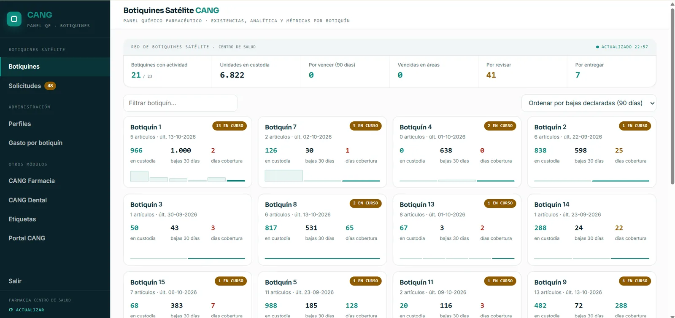Click the ACTUALIZAR button at sidebar bottom
The width and height of the screenshot is (675, 318).
pyautogui.click(x=27, y=310)
